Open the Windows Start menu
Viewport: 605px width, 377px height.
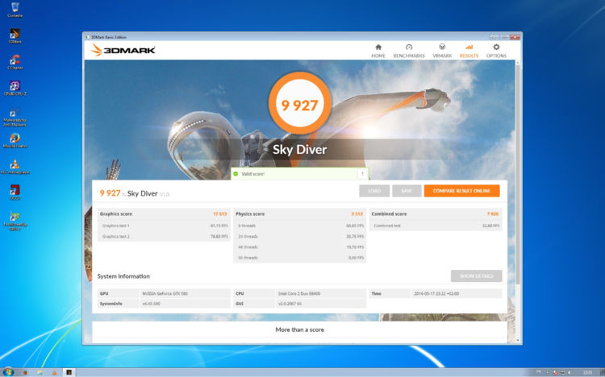tap(8, 372)
